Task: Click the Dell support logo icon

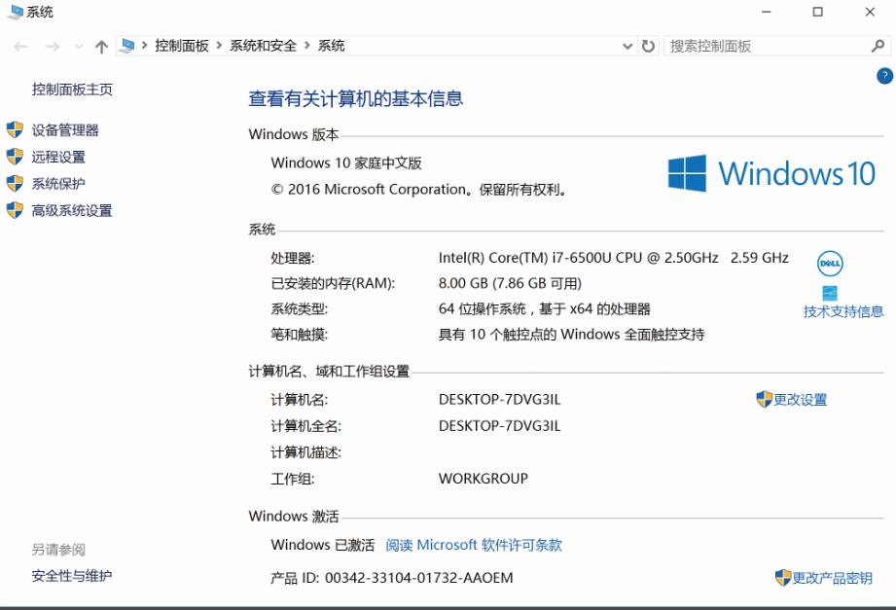Action: point(830,264)
